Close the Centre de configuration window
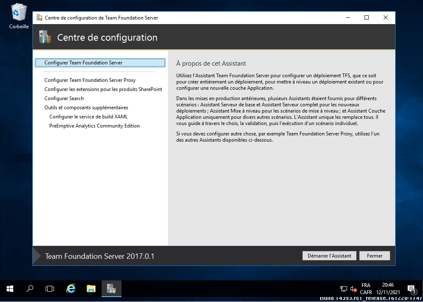The height and width of the screenshot is (302, 423). 386,18
